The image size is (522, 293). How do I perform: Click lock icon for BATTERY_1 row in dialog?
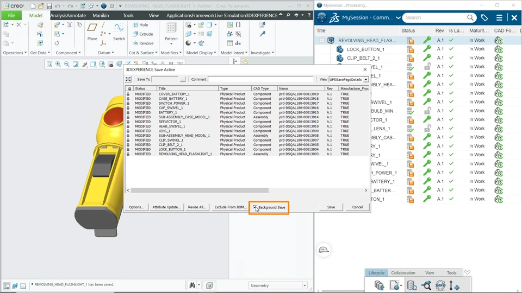point(128,113)
